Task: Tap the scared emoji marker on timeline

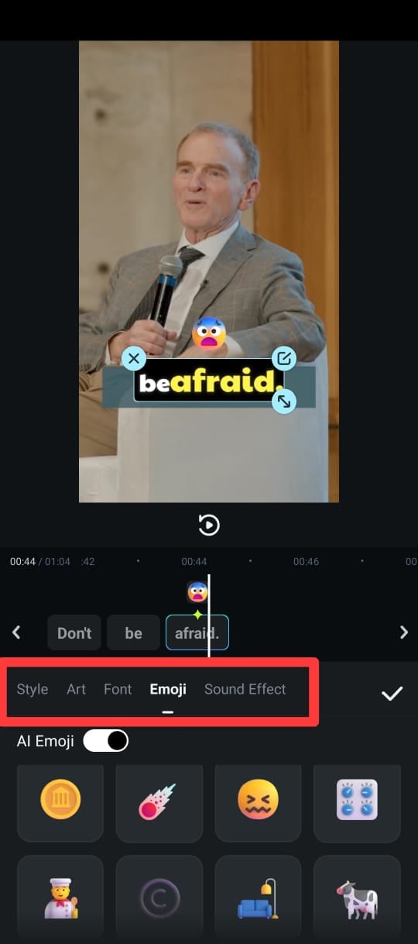Action: point(197,592)
